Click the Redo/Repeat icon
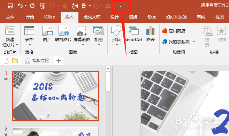The image size is (229, 136). (32, 6)
